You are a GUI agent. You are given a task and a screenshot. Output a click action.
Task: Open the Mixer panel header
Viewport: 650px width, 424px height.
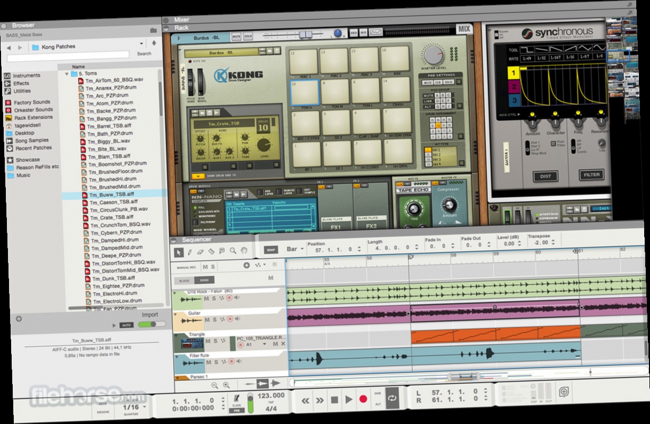tap(182, 20)
